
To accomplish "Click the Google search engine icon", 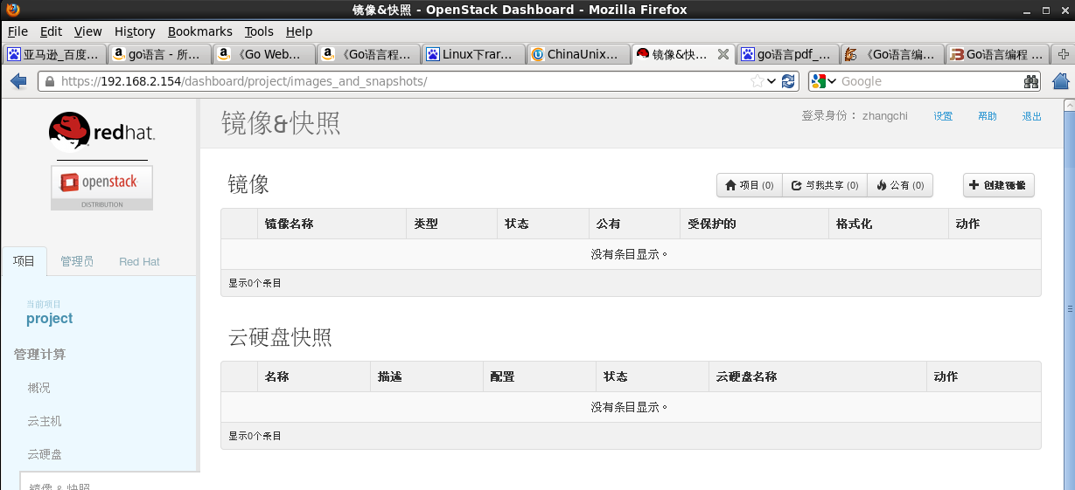I will click(819, 81).
